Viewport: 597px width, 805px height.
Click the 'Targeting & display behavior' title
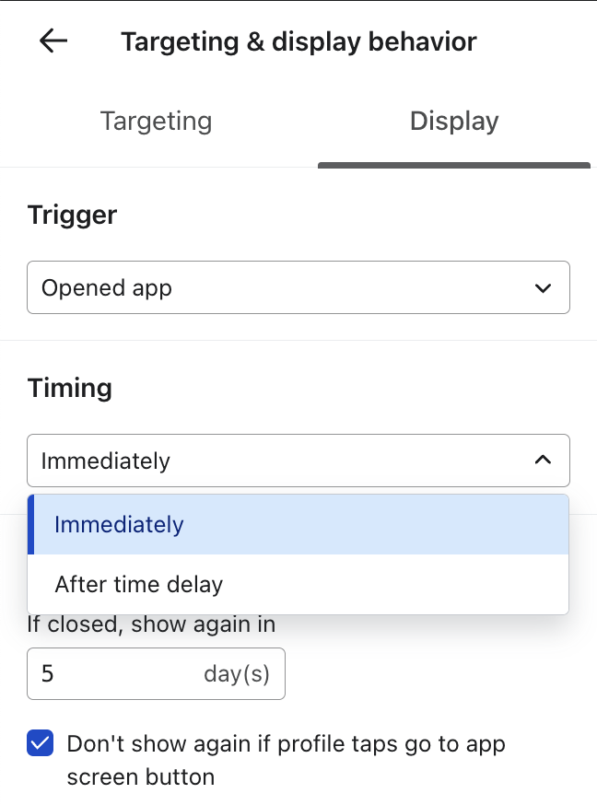pyautogui.click(x=298, y=41)
